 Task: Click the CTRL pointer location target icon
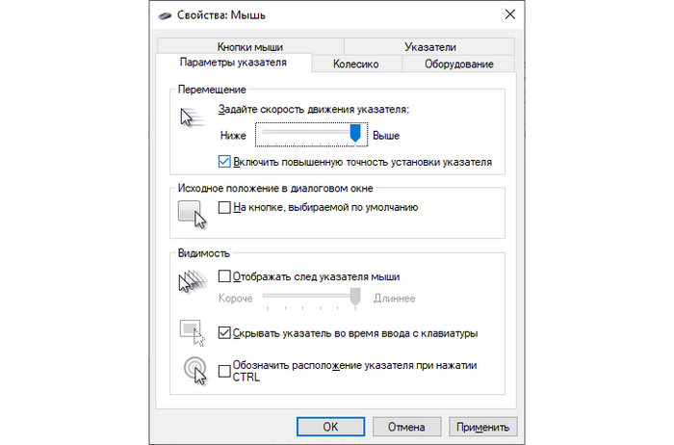(195, 371)
